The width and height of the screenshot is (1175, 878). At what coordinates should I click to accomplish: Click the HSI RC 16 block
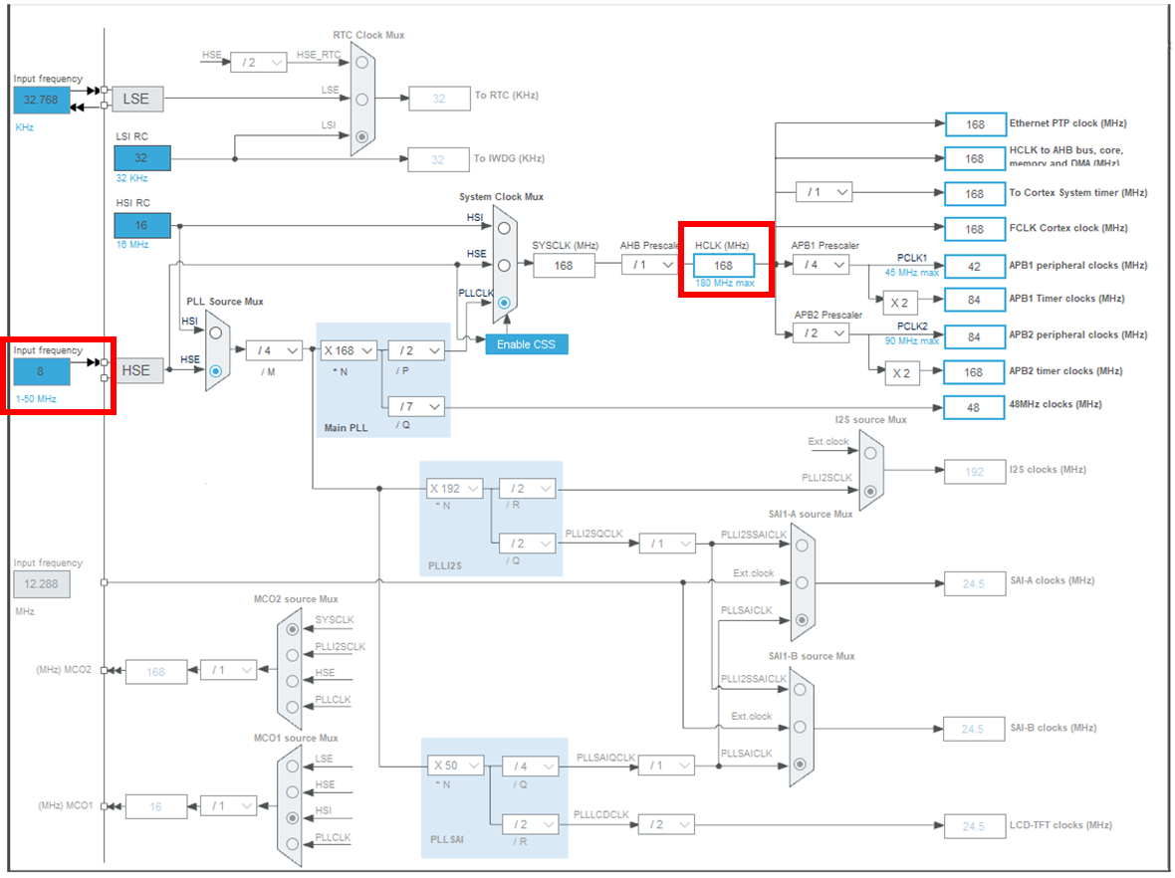click(x=141, y=226)
